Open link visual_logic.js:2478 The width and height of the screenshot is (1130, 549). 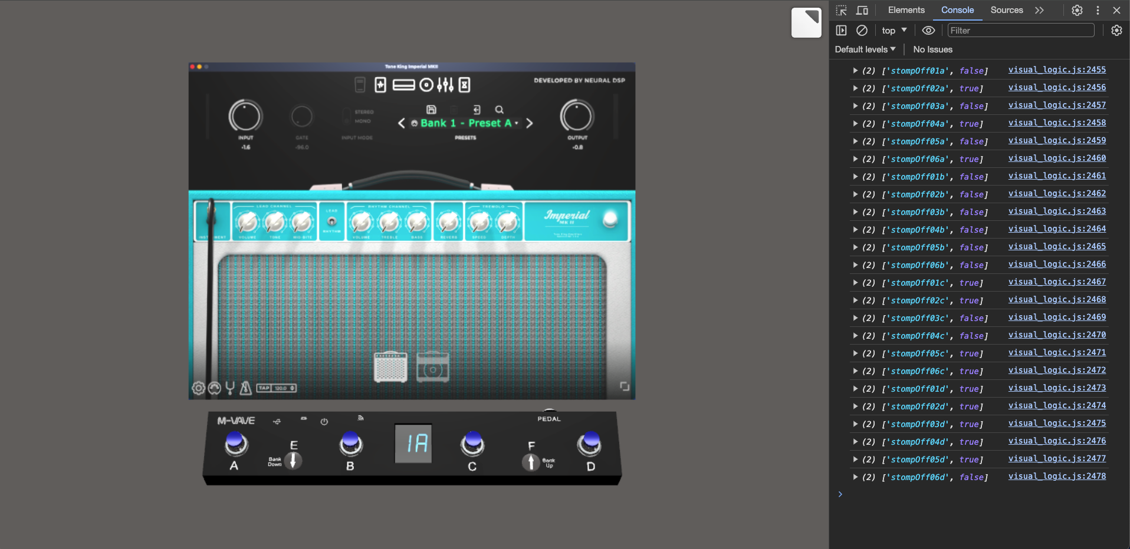coord(1057,476)
